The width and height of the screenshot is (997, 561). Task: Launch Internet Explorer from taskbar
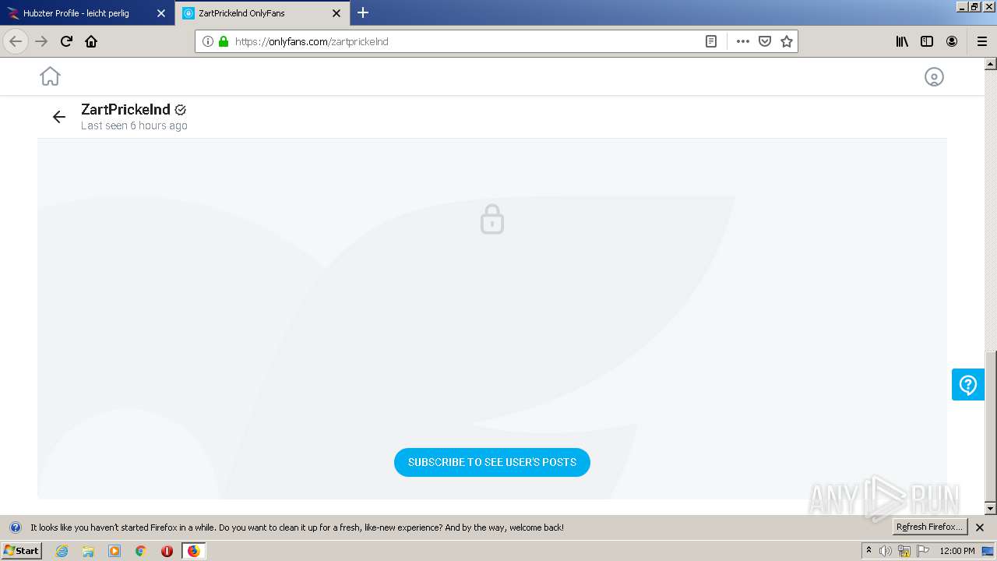tap(62, 551)
